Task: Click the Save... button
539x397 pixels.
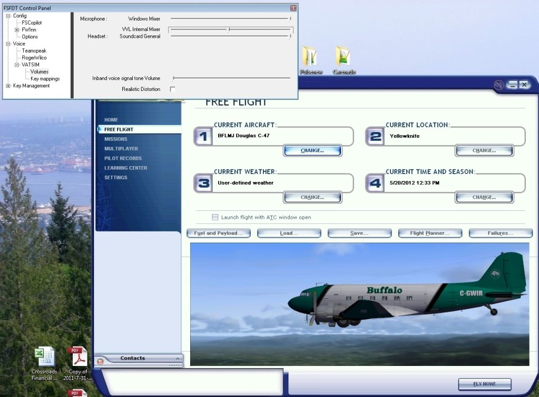Action: tap(359, 233)
